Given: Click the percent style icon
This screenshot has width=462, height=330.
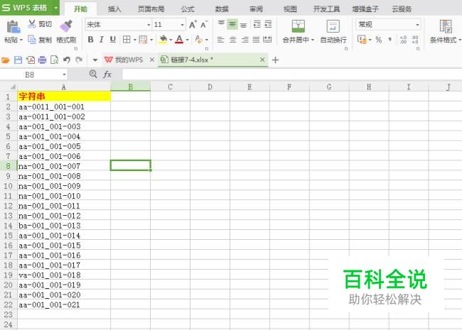Looking at the screenshot, I should 379,40.
